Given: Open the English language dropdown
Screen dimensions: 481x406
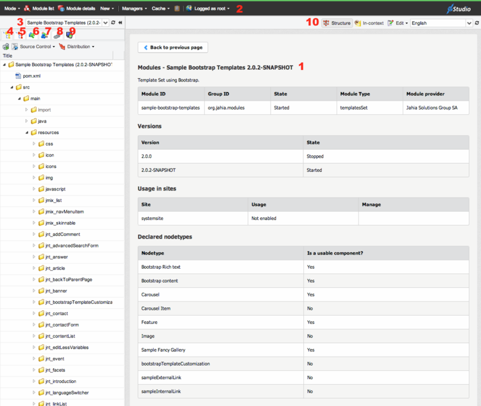Looking at the screenshot, I should tap(469, 23).
